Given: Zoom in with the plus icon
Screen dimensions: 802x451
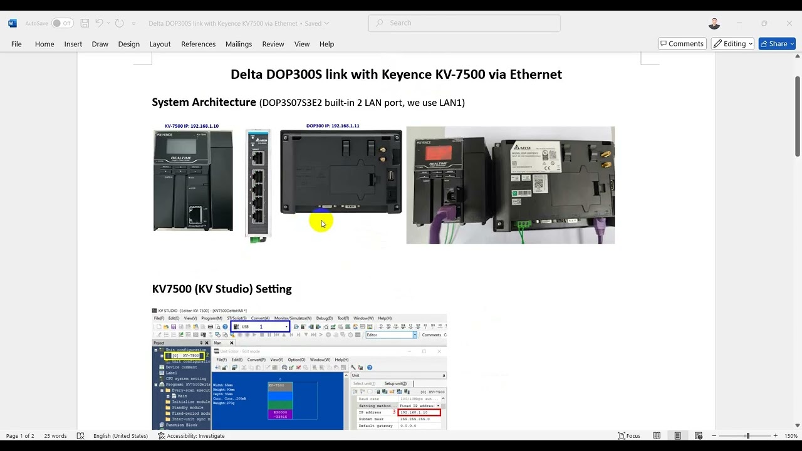Looking at the screenshot, I should pos(775,436).
